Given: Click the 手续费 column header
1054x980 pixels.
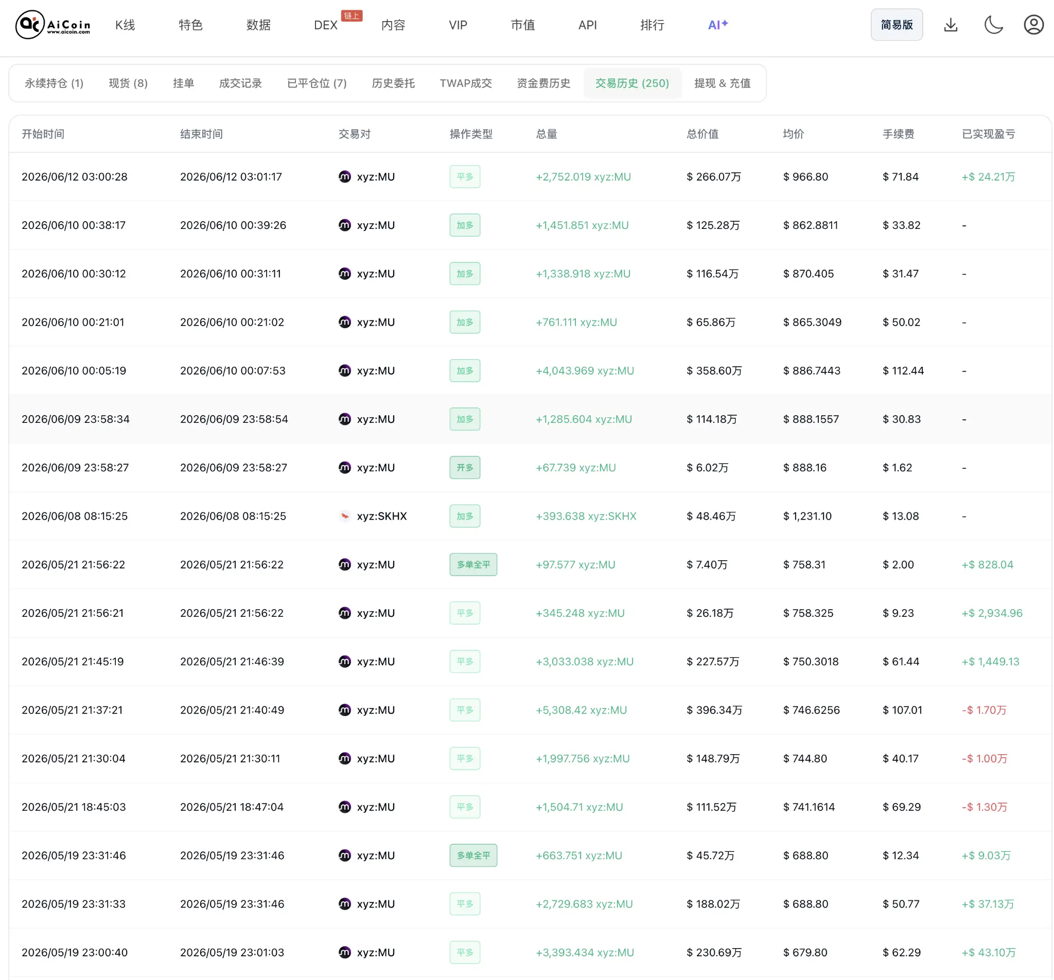Looking at the screenshot, I should coord(898,134).
